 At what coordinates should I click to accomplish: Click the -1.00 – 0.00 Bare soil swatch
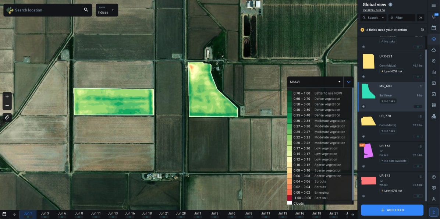pyautogui.click(x=289, y=198)
